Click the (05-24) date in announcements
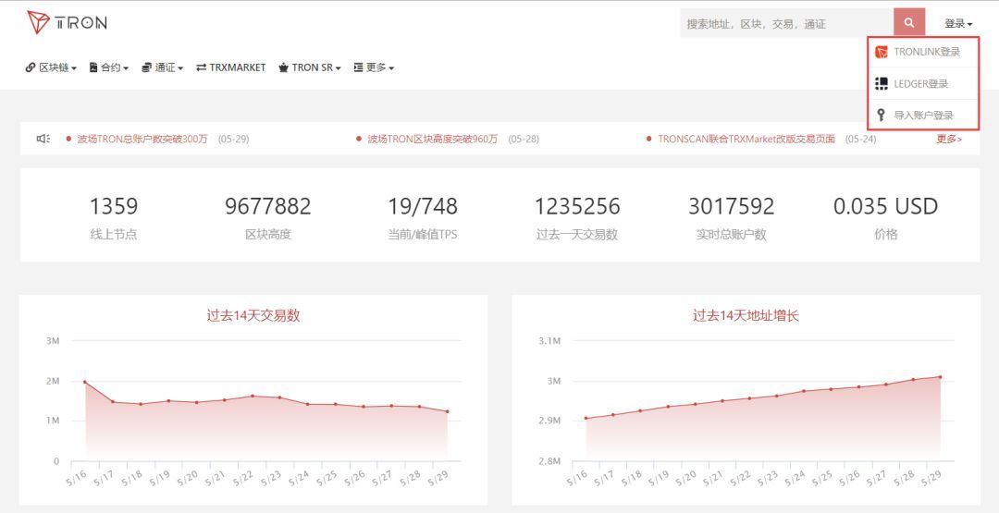 [861, 139]
